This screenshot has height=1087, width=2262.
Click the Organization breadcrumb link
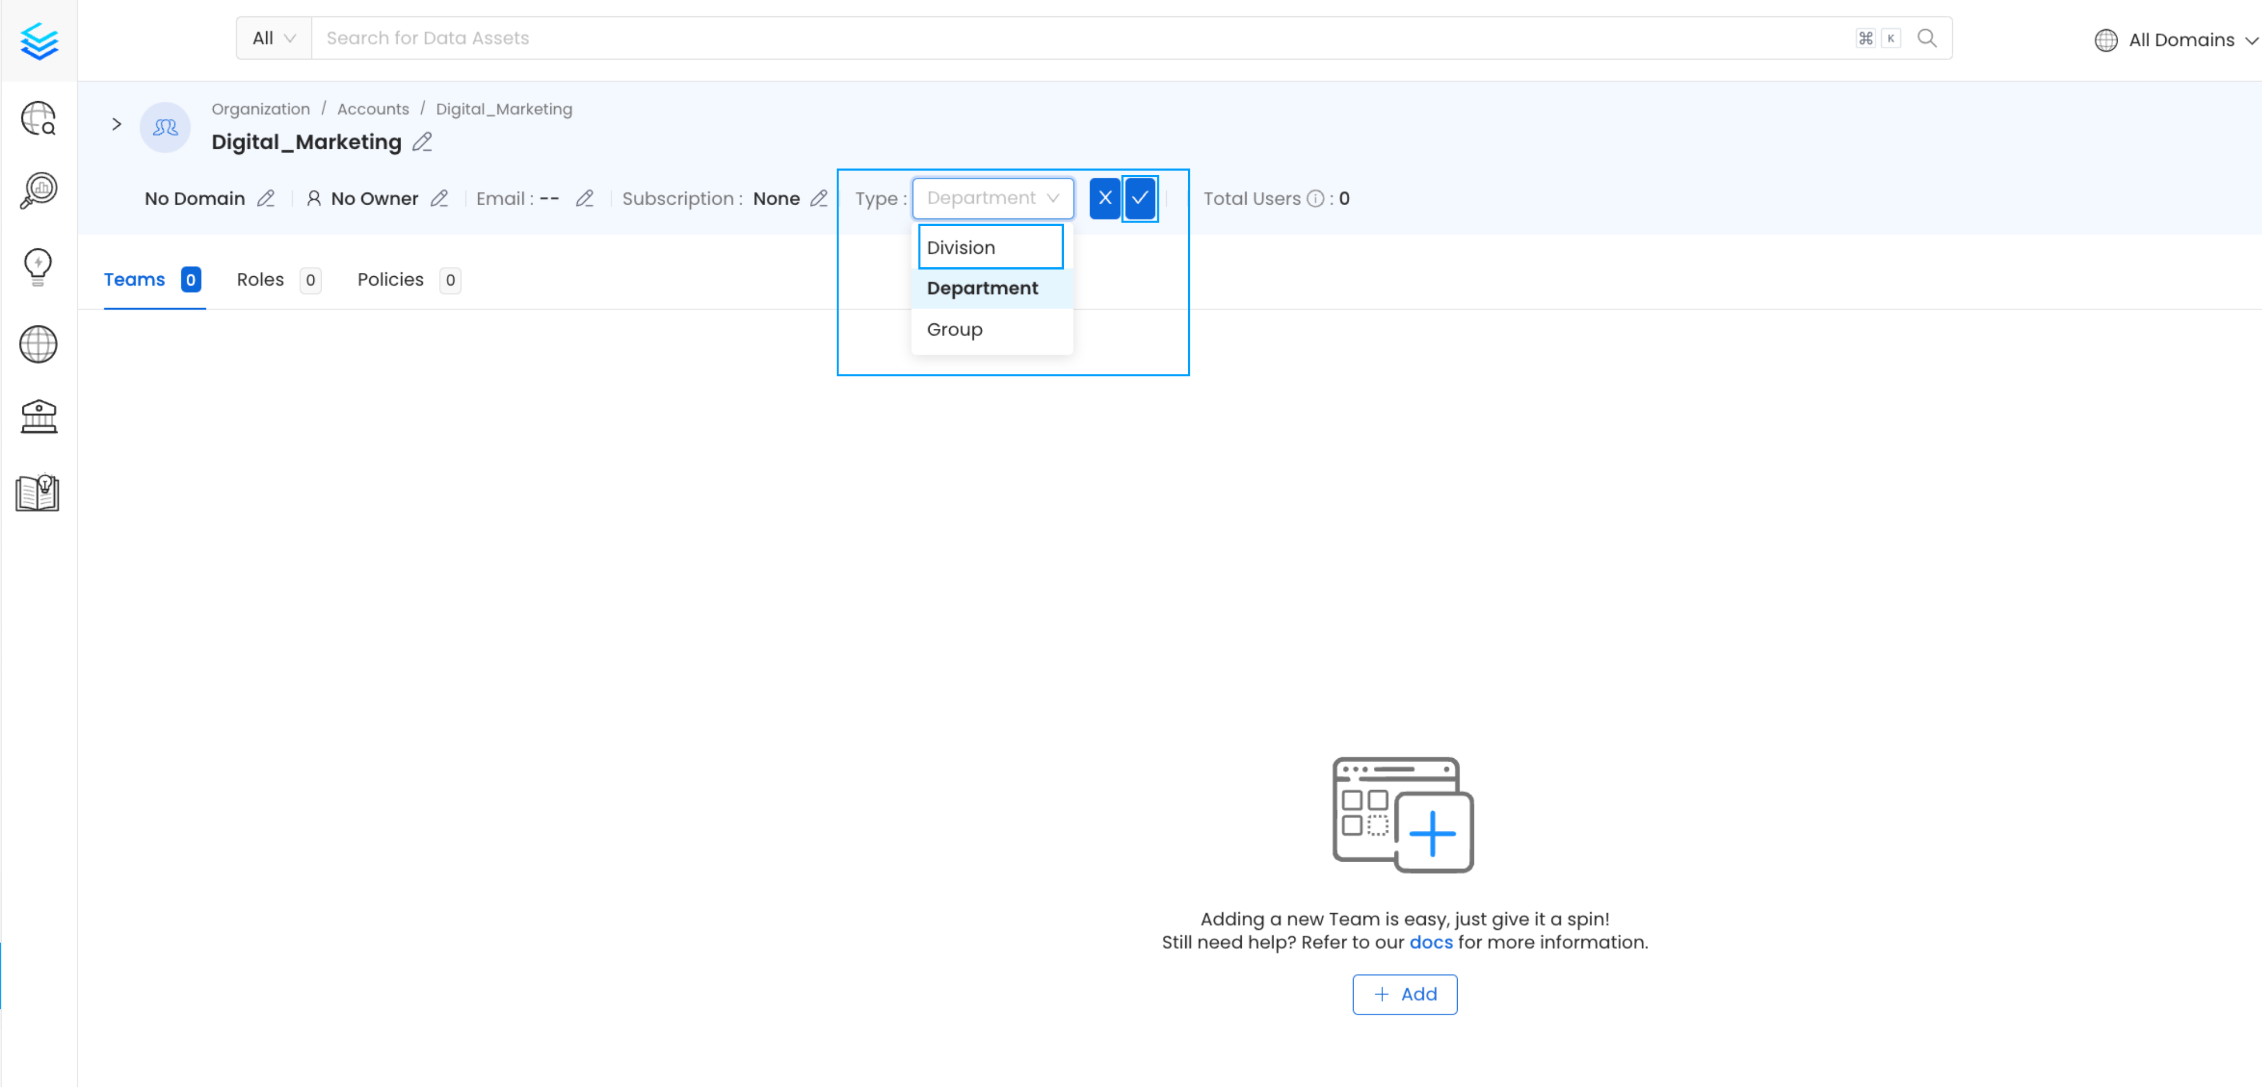point(261,109)
